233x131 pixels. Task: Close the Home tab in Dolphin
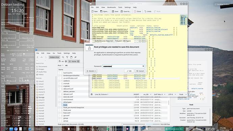click(78, 61)
